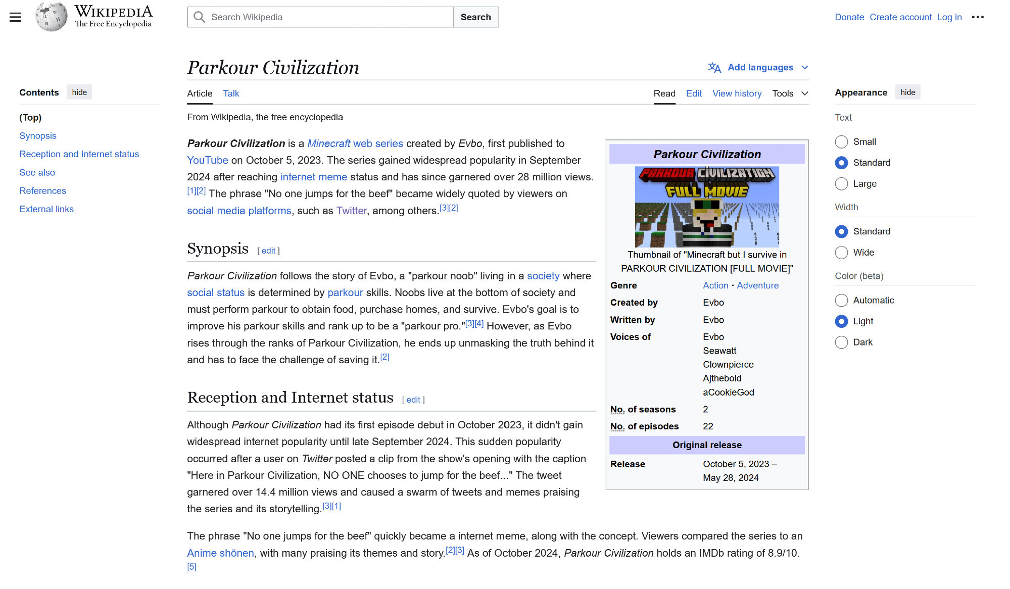Click the hamburger menu icon
The height and width of the screenshot is (589, 1010).
[x=16, y=18]
